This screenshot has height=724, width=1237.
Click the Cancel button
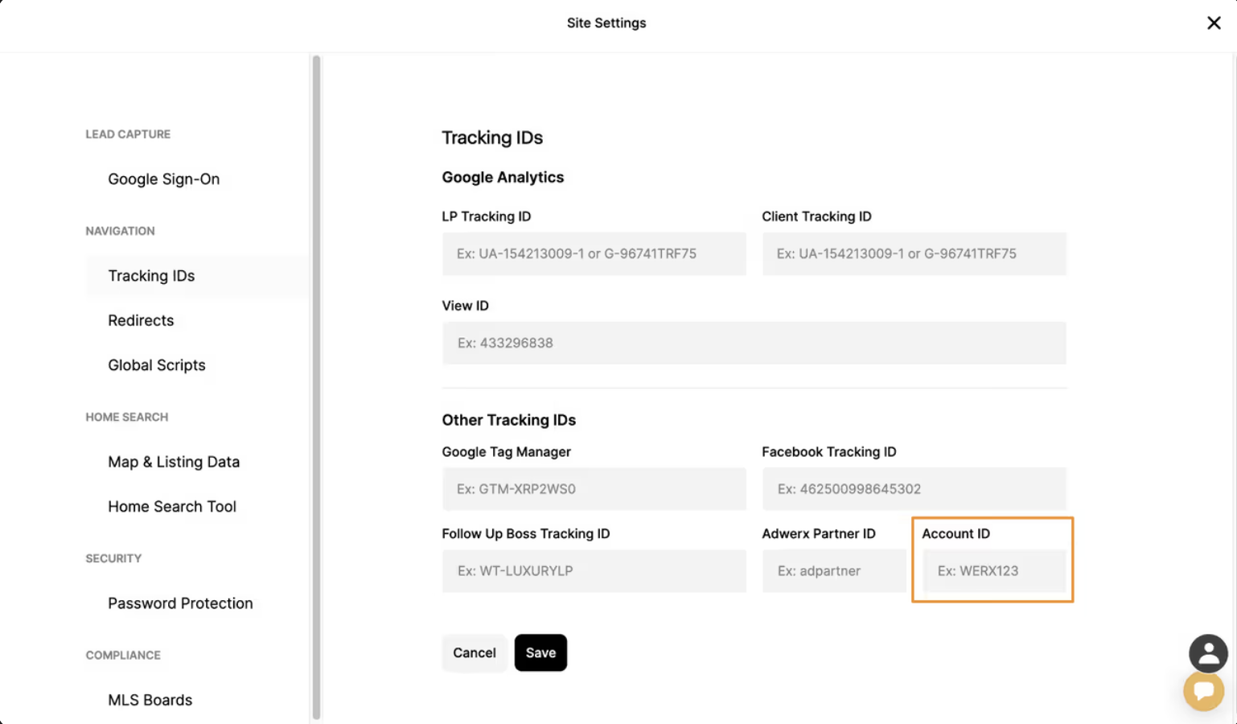click(474, 653)
